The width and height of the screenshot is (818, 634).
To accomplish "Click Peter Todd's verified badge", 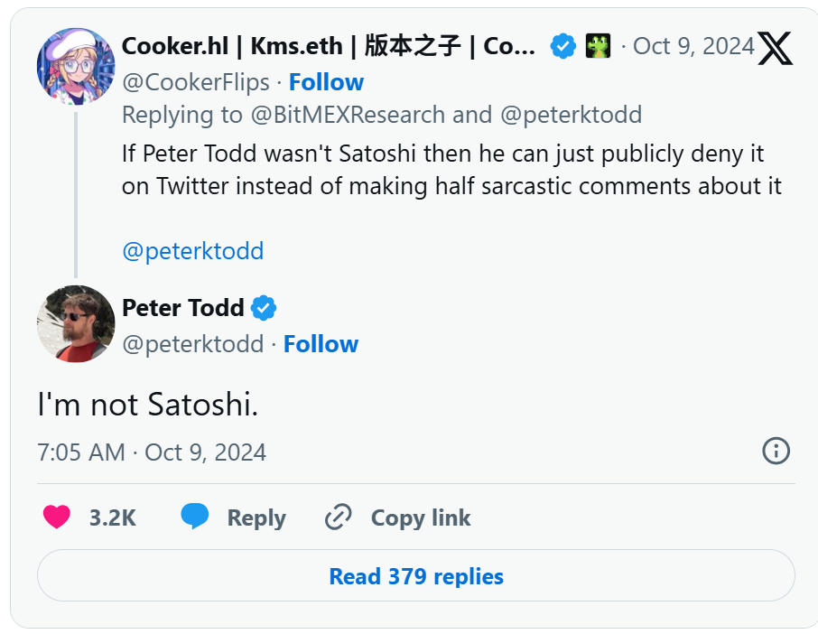I will point(264,308).
